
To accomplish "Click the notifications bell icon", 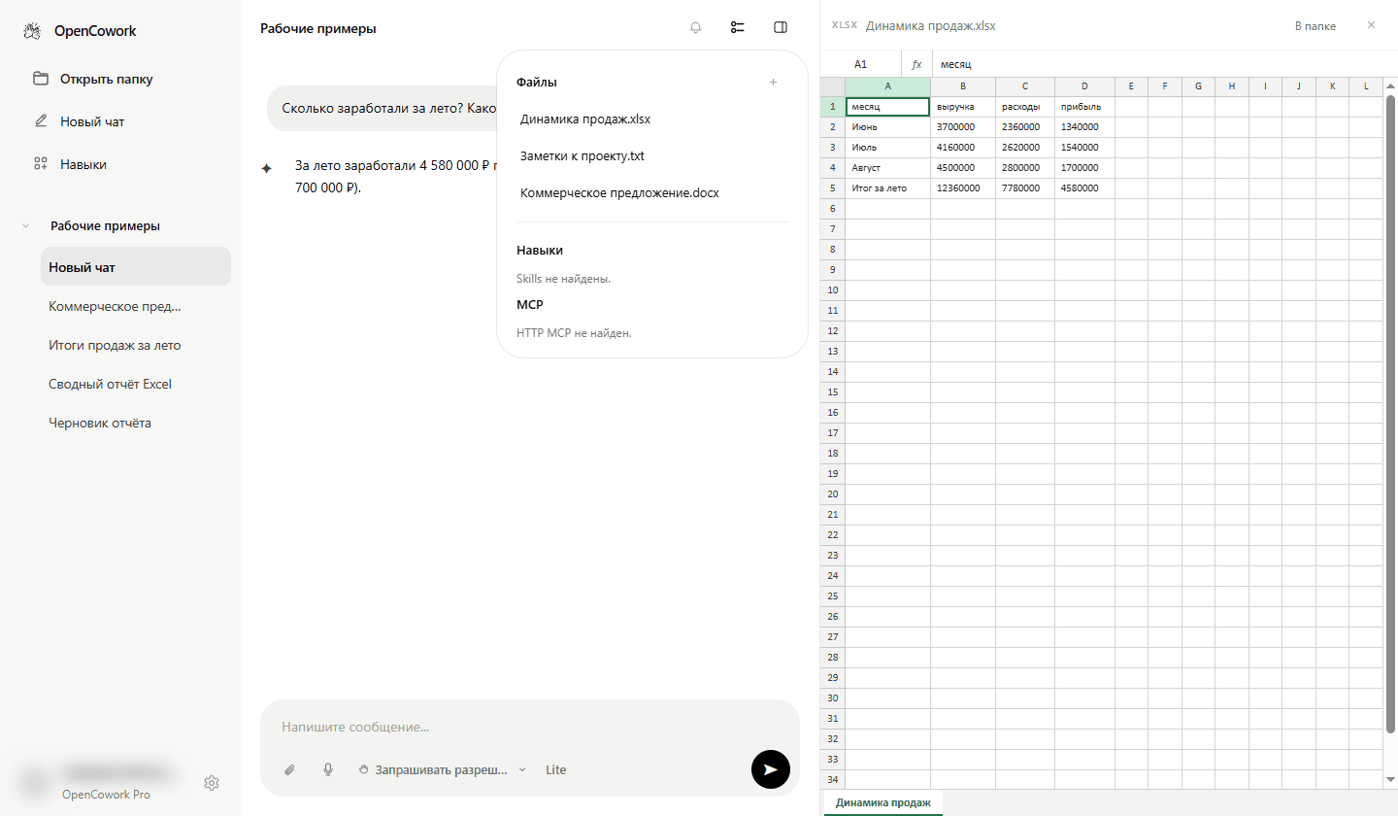I will pyautogui.click(x=695, y=28).
